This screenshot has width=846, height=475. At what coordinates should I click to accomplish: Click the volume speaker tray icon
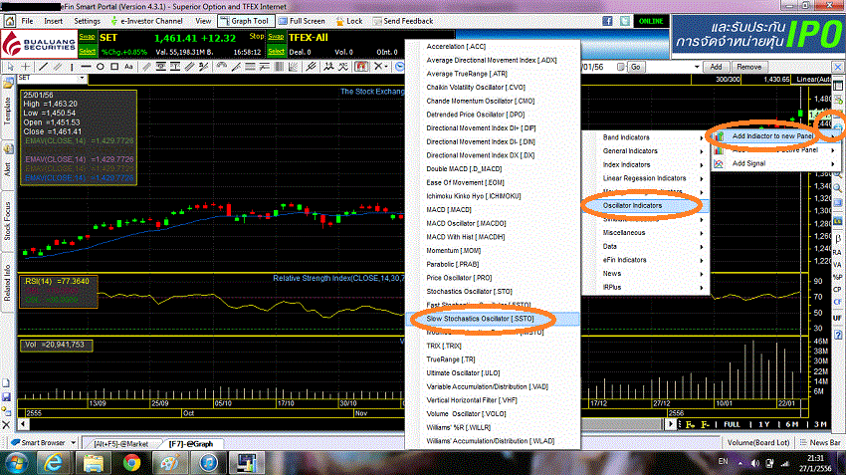coord(755,463)
